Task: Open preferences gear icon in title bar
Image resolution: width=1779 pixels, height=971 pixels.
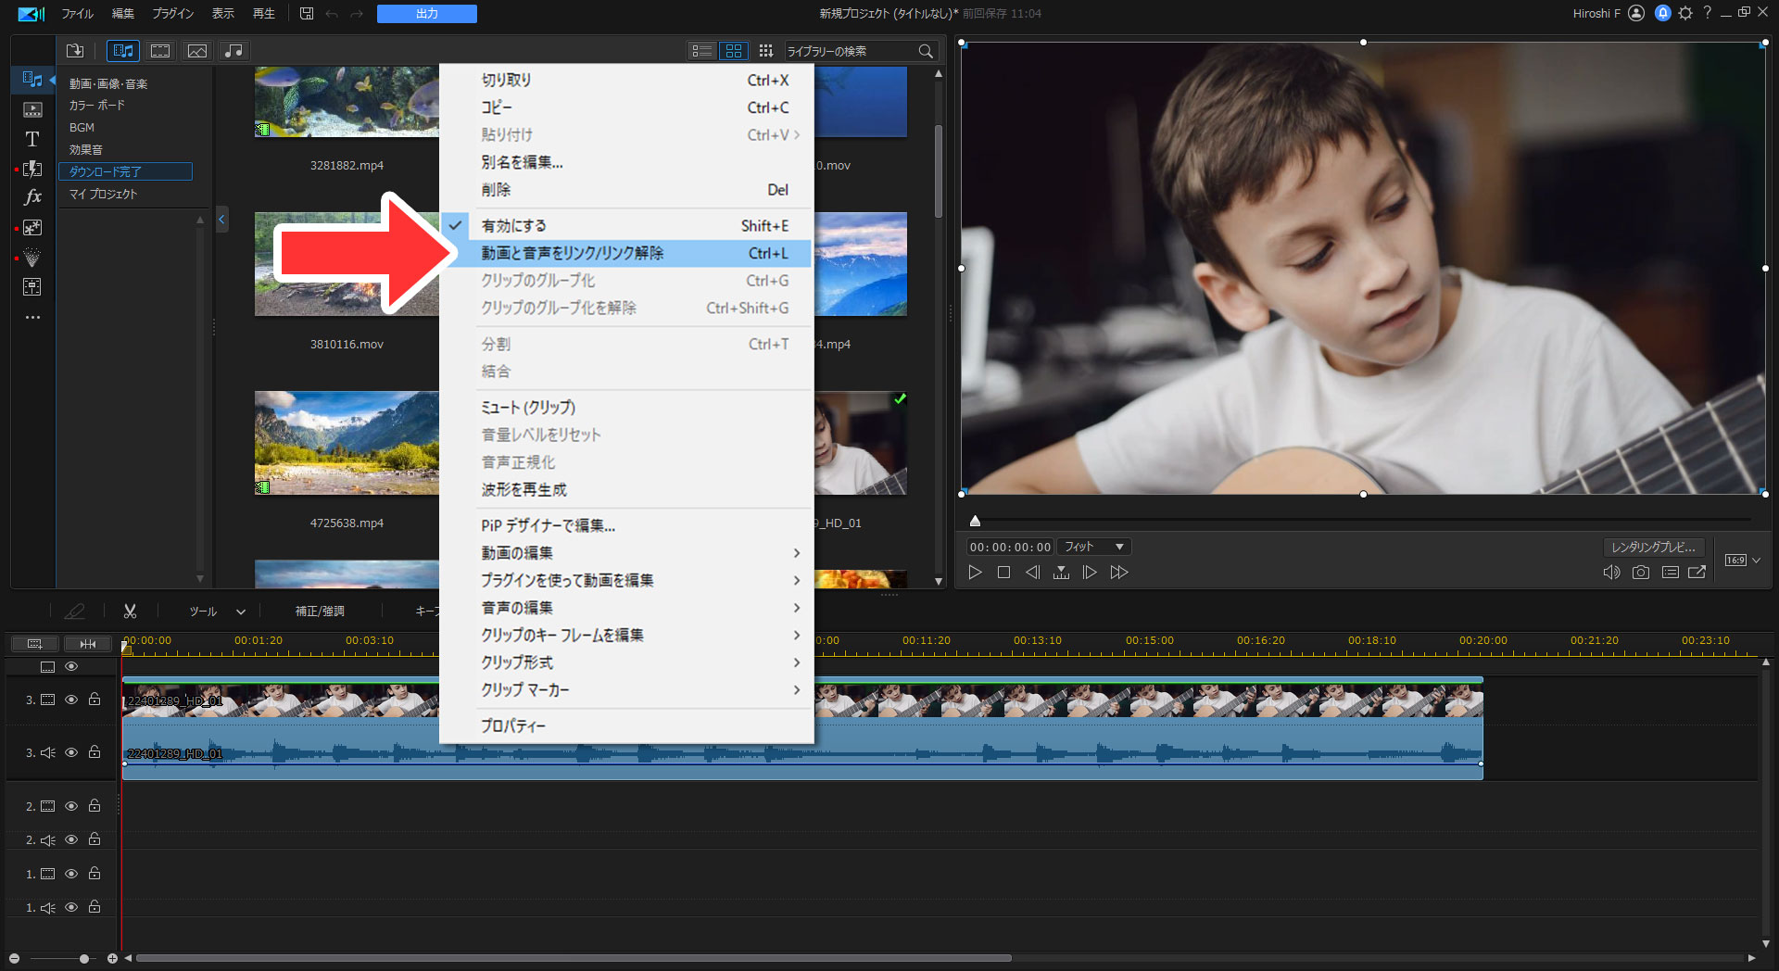Action: click(x=1685, y=13)
